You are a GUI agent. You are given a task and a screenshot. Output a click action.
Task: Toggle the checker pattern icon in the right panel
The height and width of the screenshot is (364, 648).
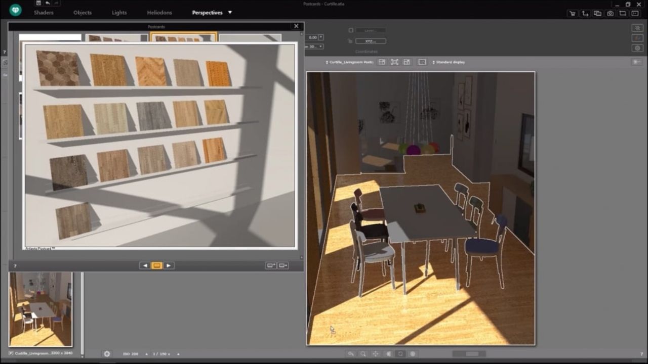637,28
